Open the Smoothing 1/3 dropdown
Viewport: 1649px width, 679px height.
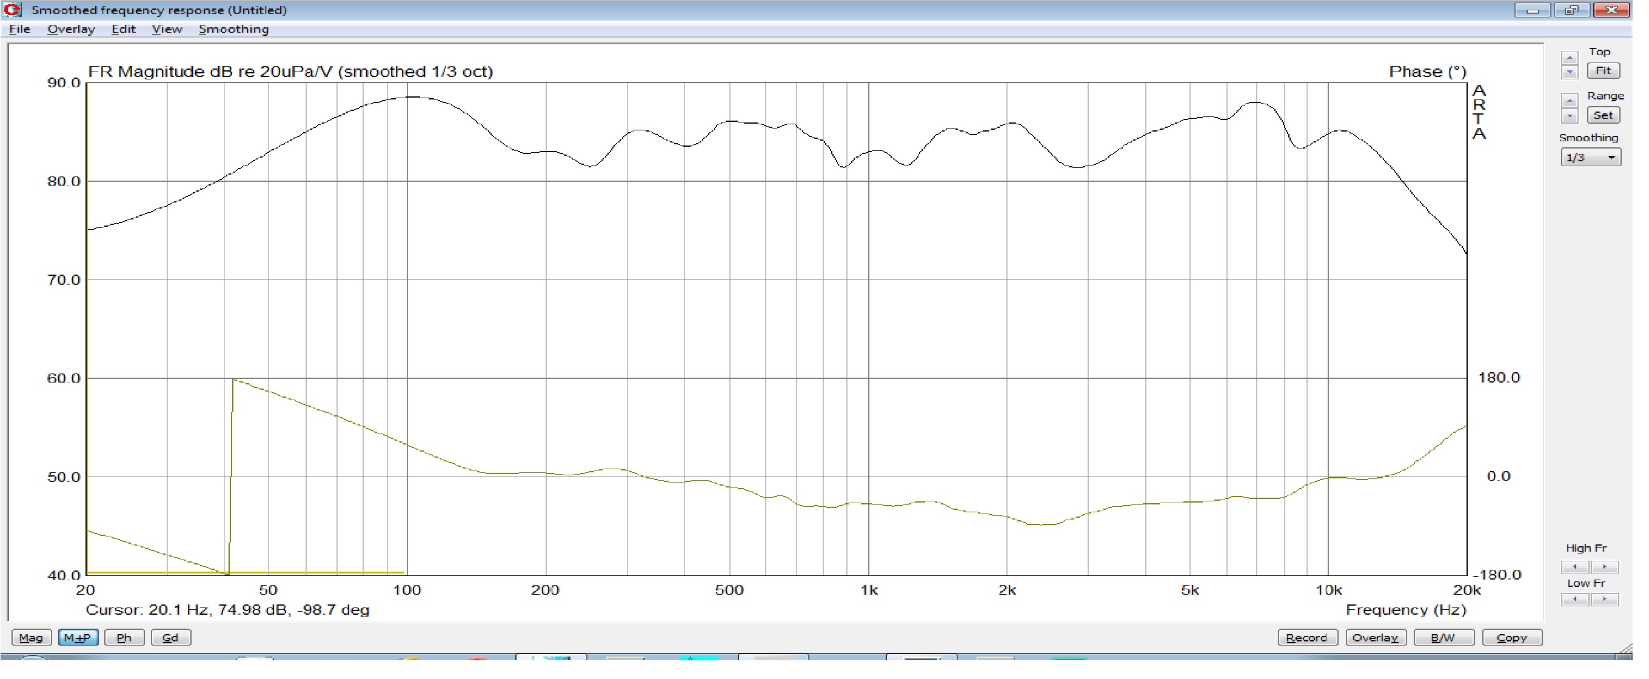pyautogui.click(x=1590, y=158)
